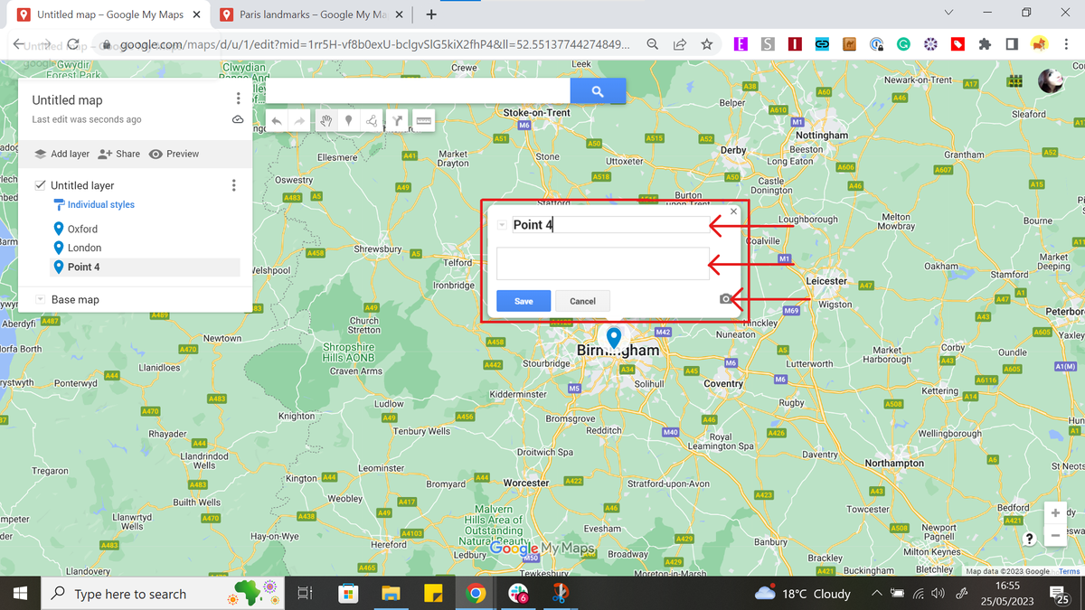
Task: Save the Point 4 marker
Action: point(523,300)
